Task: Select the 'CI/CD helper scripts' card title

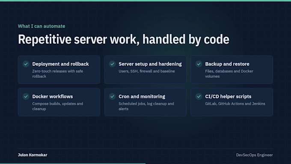Action: click(x=228, y=97)
